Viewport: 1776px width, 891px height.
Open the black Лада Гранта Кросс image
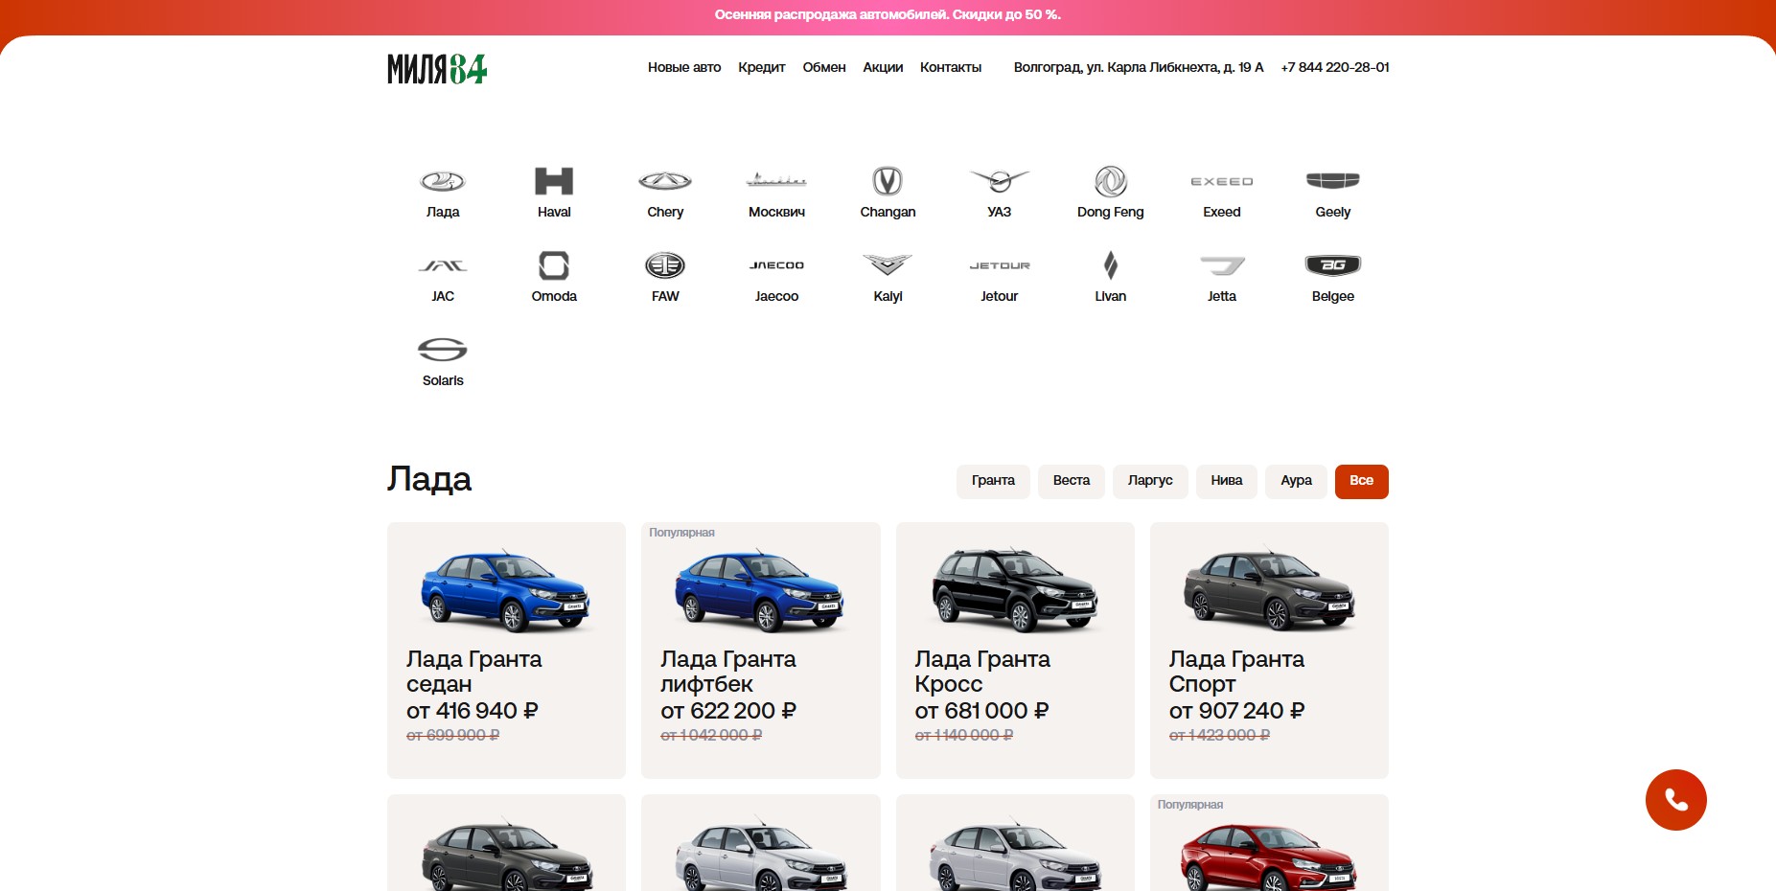[1015, 589]
